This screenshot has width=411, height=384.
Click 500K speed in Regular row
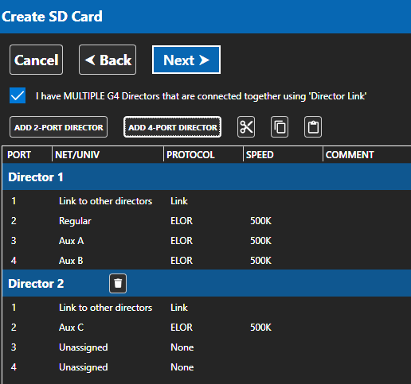pyautogui.click(x=260, y=221)
